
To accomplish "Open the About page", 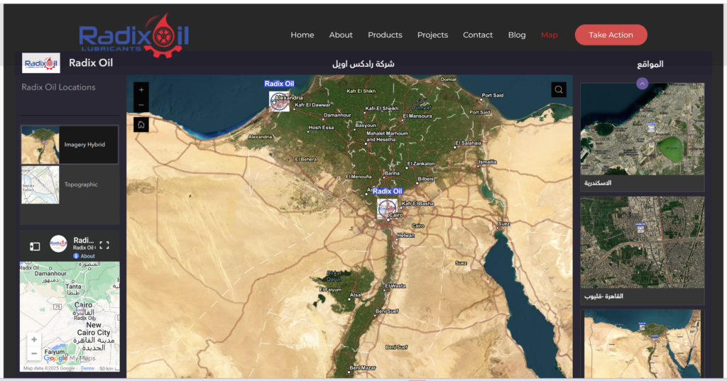I will click(341, 35).
